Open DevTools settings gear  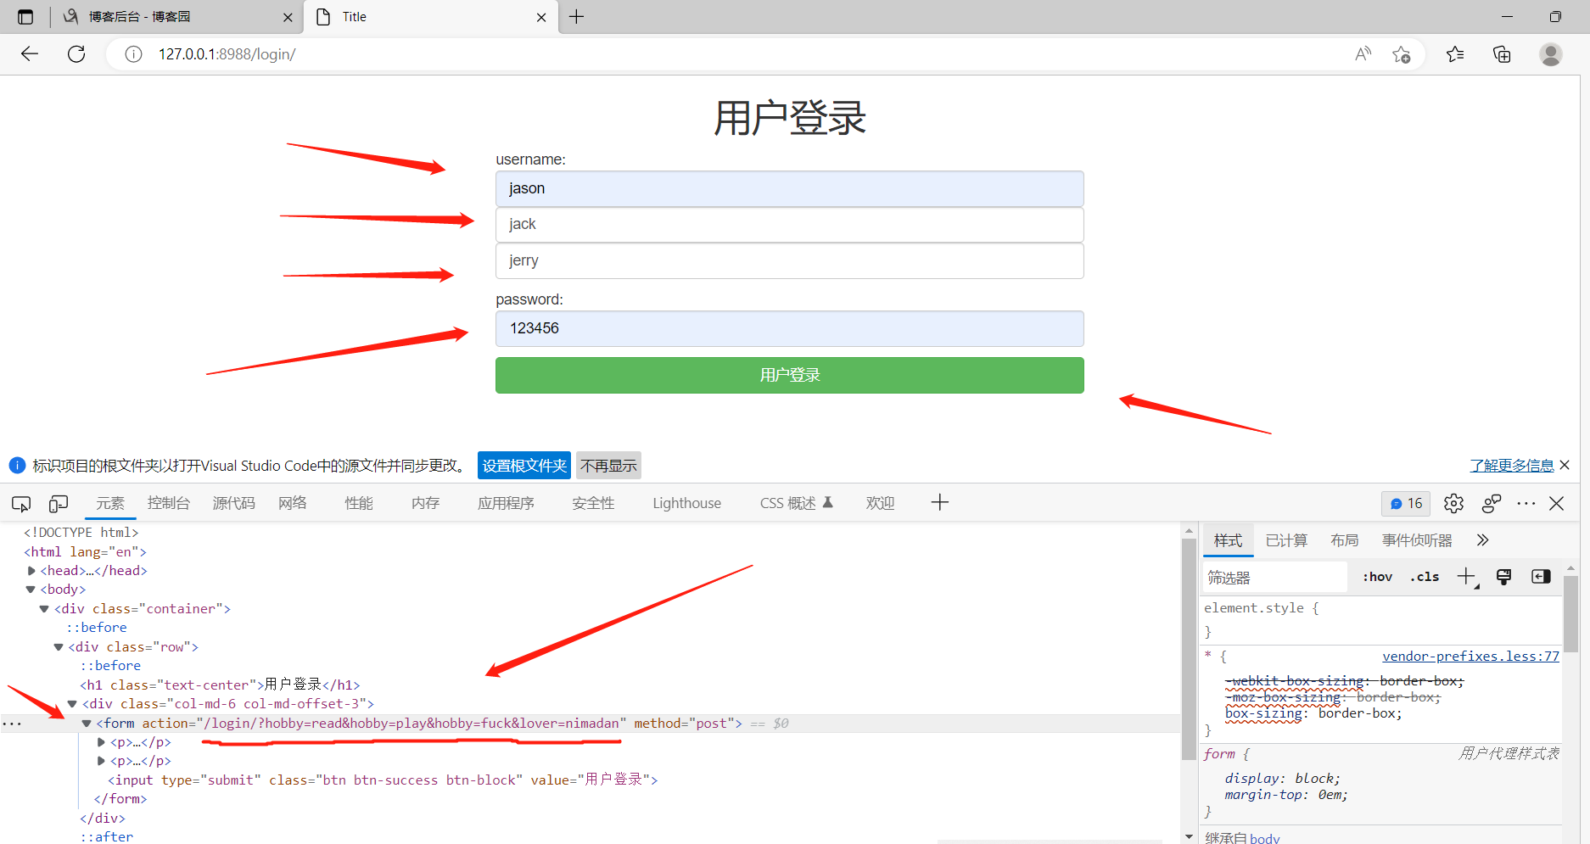click(1453, 503)
